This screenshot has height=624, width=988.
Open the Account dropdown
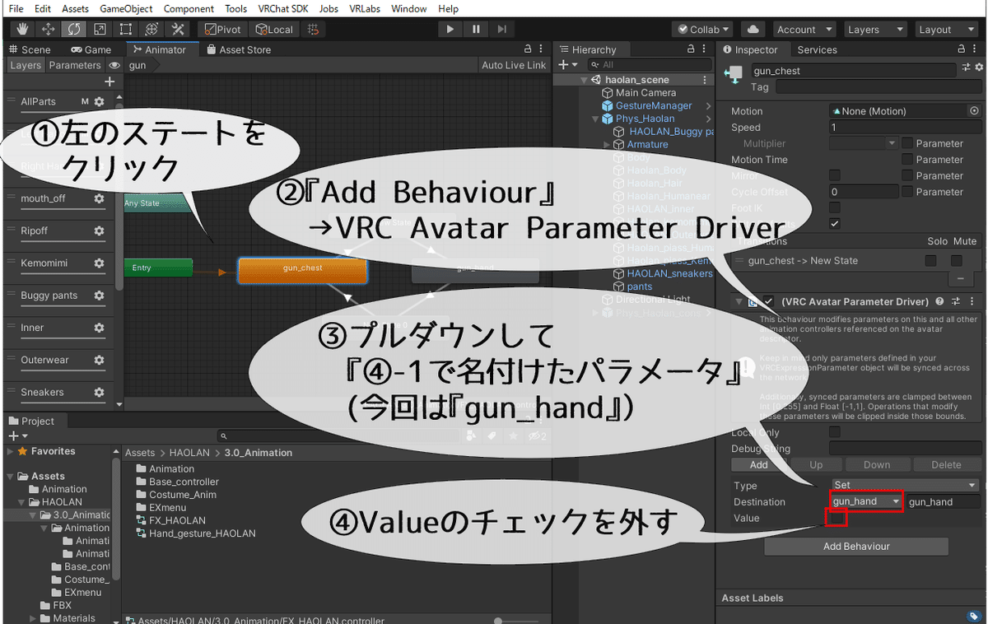(804, 29)
